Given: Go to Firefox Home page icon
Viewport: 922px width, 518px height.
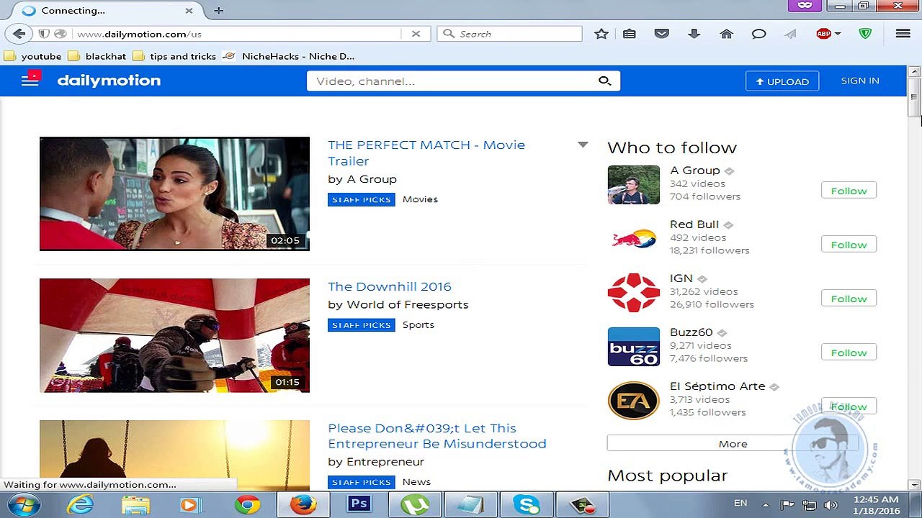Looking at the screenshot, I should tap(726, 34).
